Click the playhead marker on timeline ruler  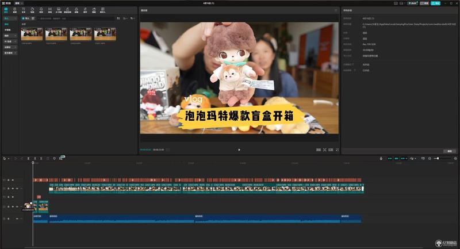point(33,163)
